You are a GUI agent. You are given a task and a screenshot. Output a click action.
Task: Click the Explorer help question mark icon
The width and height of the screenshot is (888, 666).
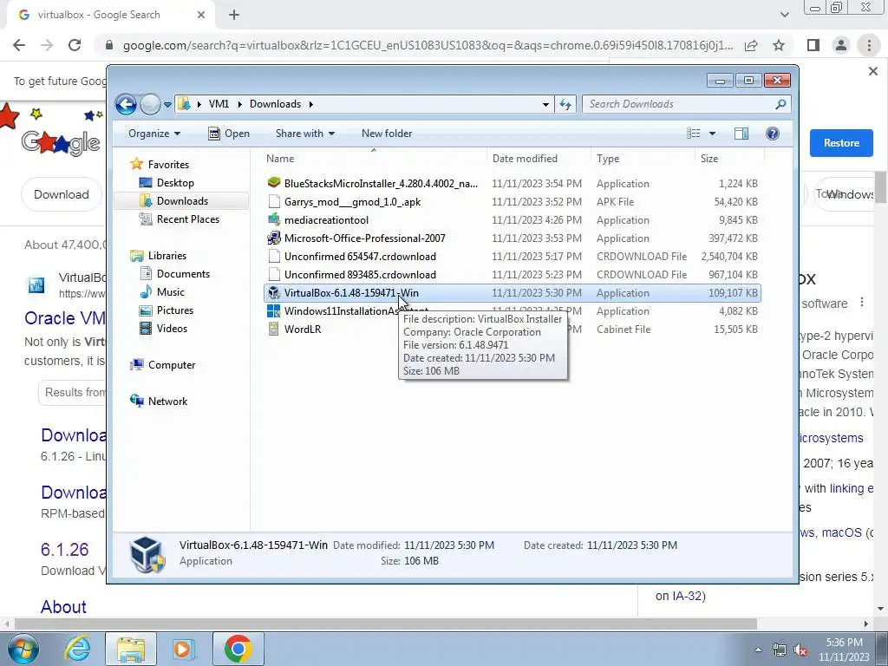[773, 134]
